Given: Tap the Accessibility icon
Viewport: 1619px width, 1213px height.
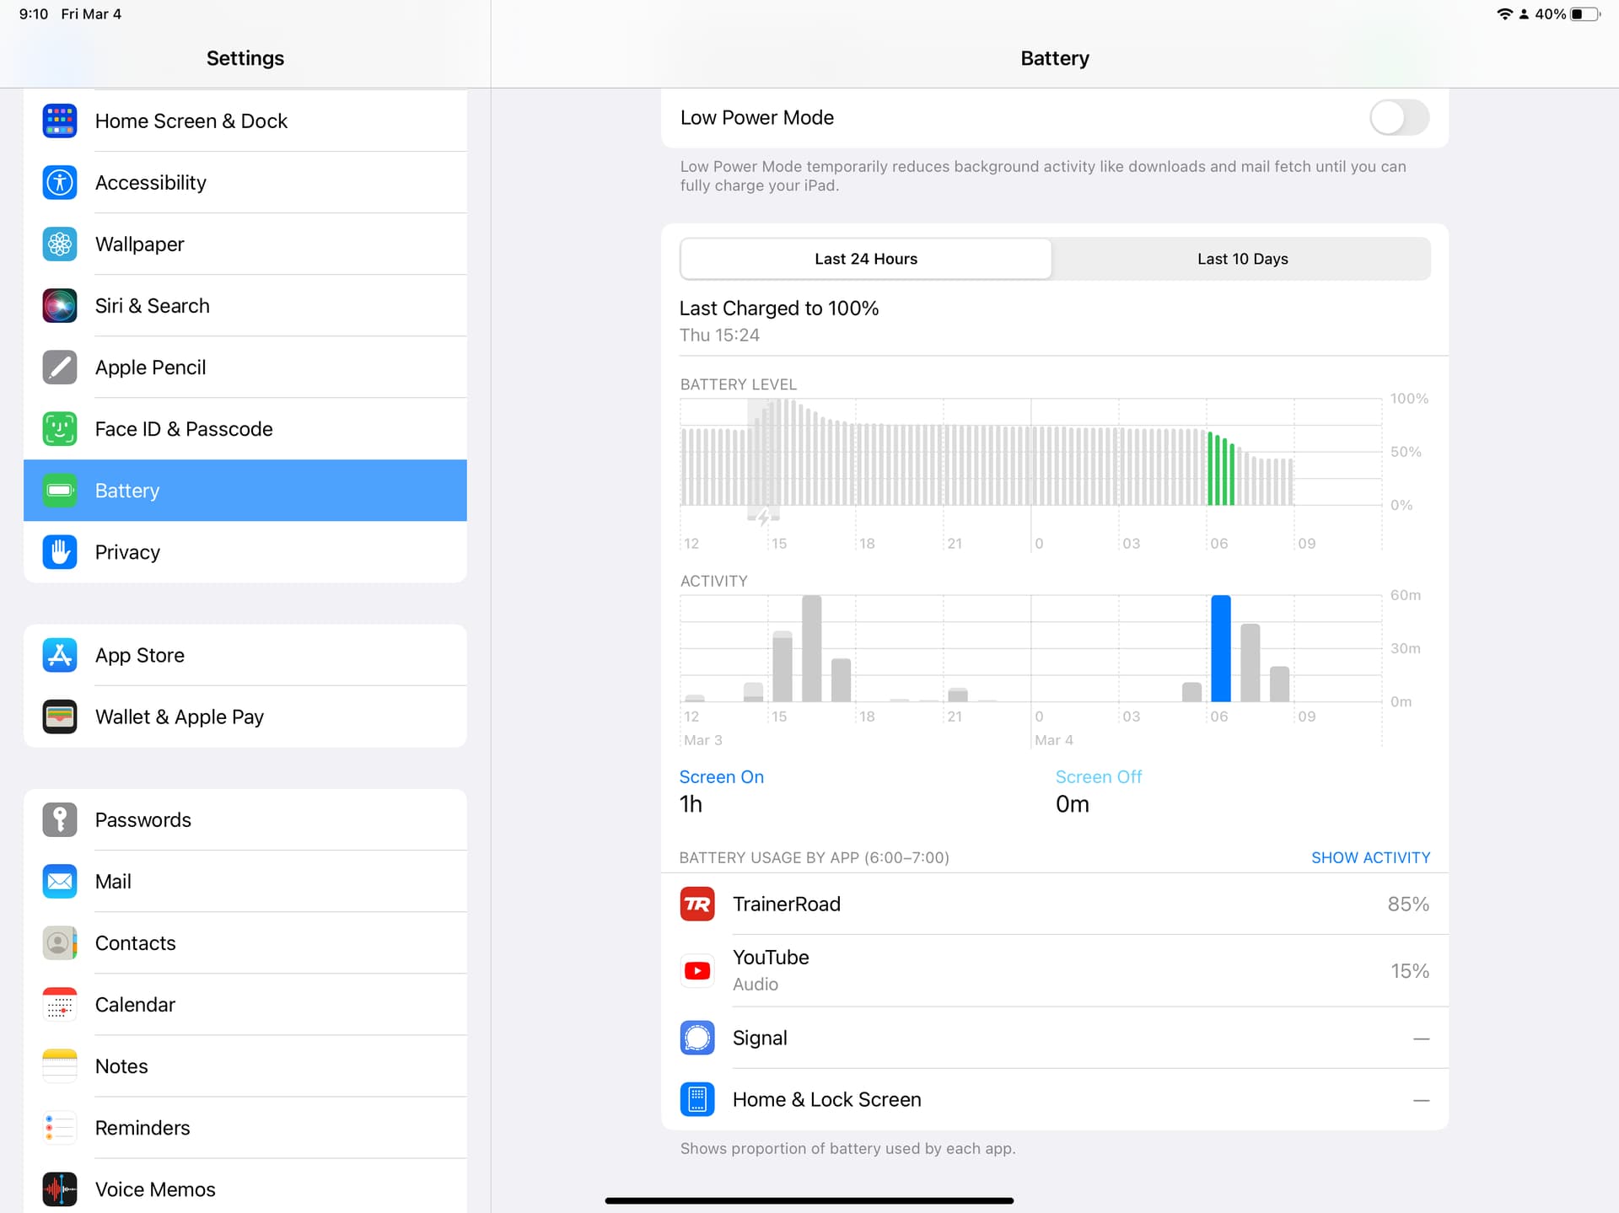Looking at the screenshot, I should (x=60, y=183).
